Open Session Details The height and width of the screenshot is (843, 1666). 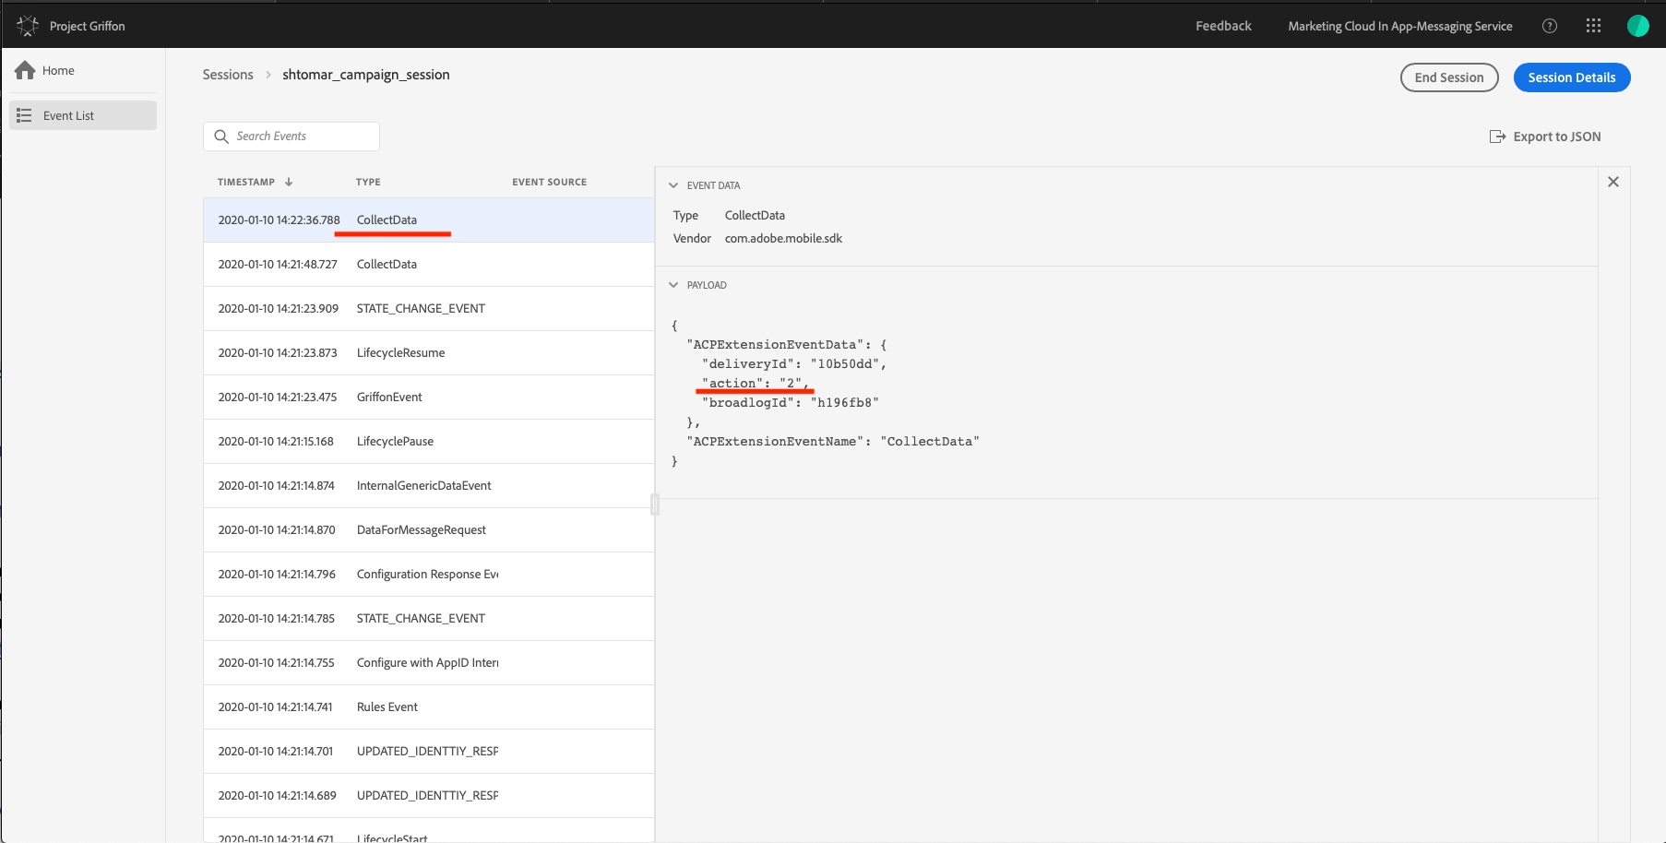pos(1572,77)
